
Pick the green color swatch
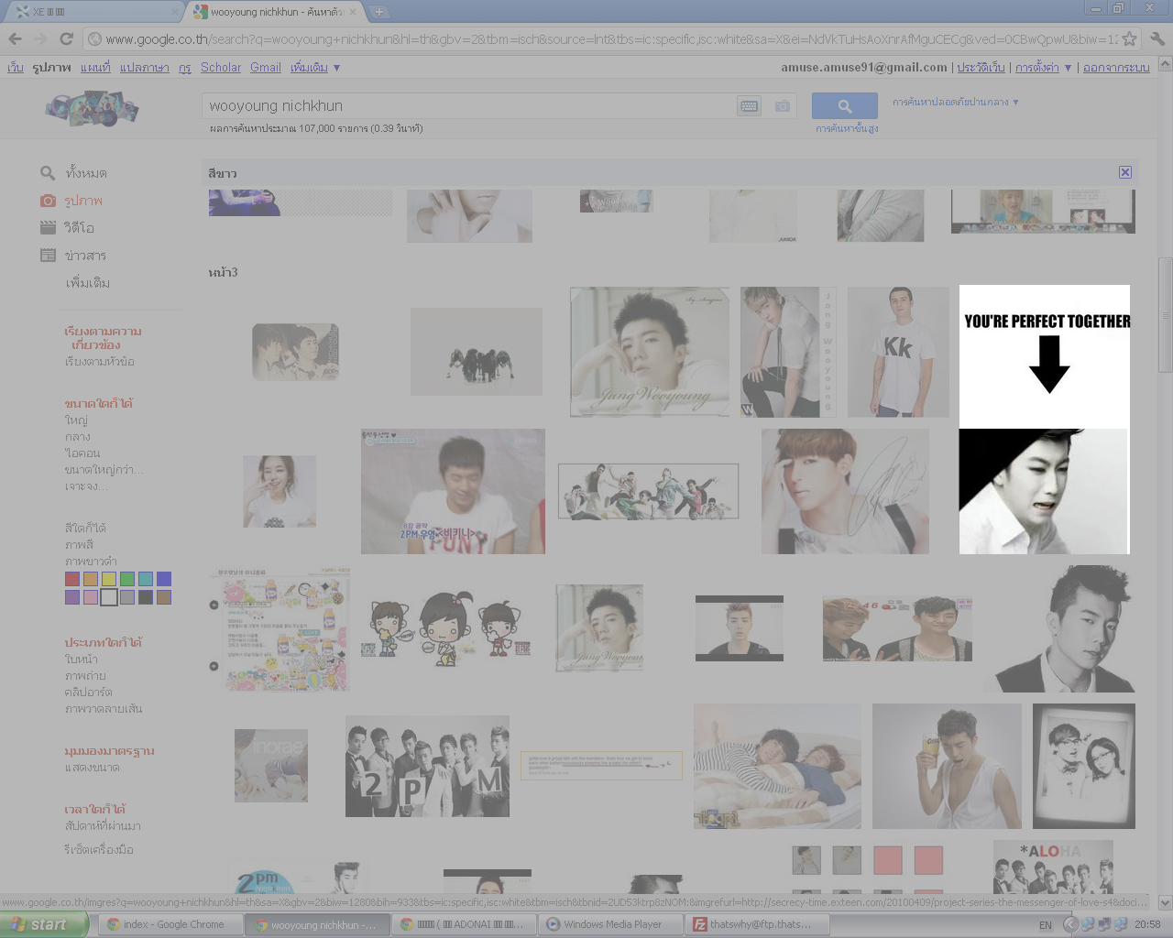click(x=127, y=579)
